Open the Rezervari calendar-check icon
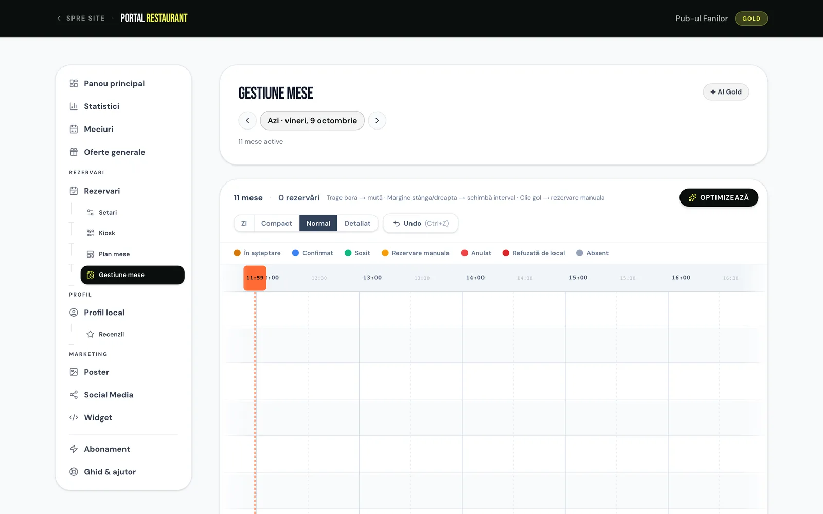The image size is (823, 514). (x=74, y=191)
